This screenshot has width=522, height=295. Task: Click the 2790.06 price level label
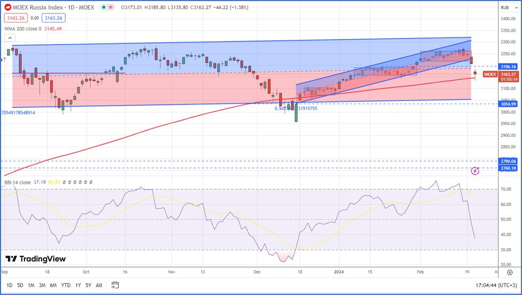[x=508, y=161]
